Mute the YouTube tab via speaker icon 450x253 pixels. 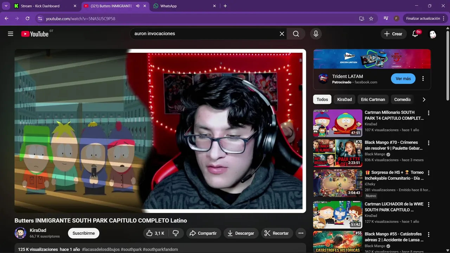137,6
